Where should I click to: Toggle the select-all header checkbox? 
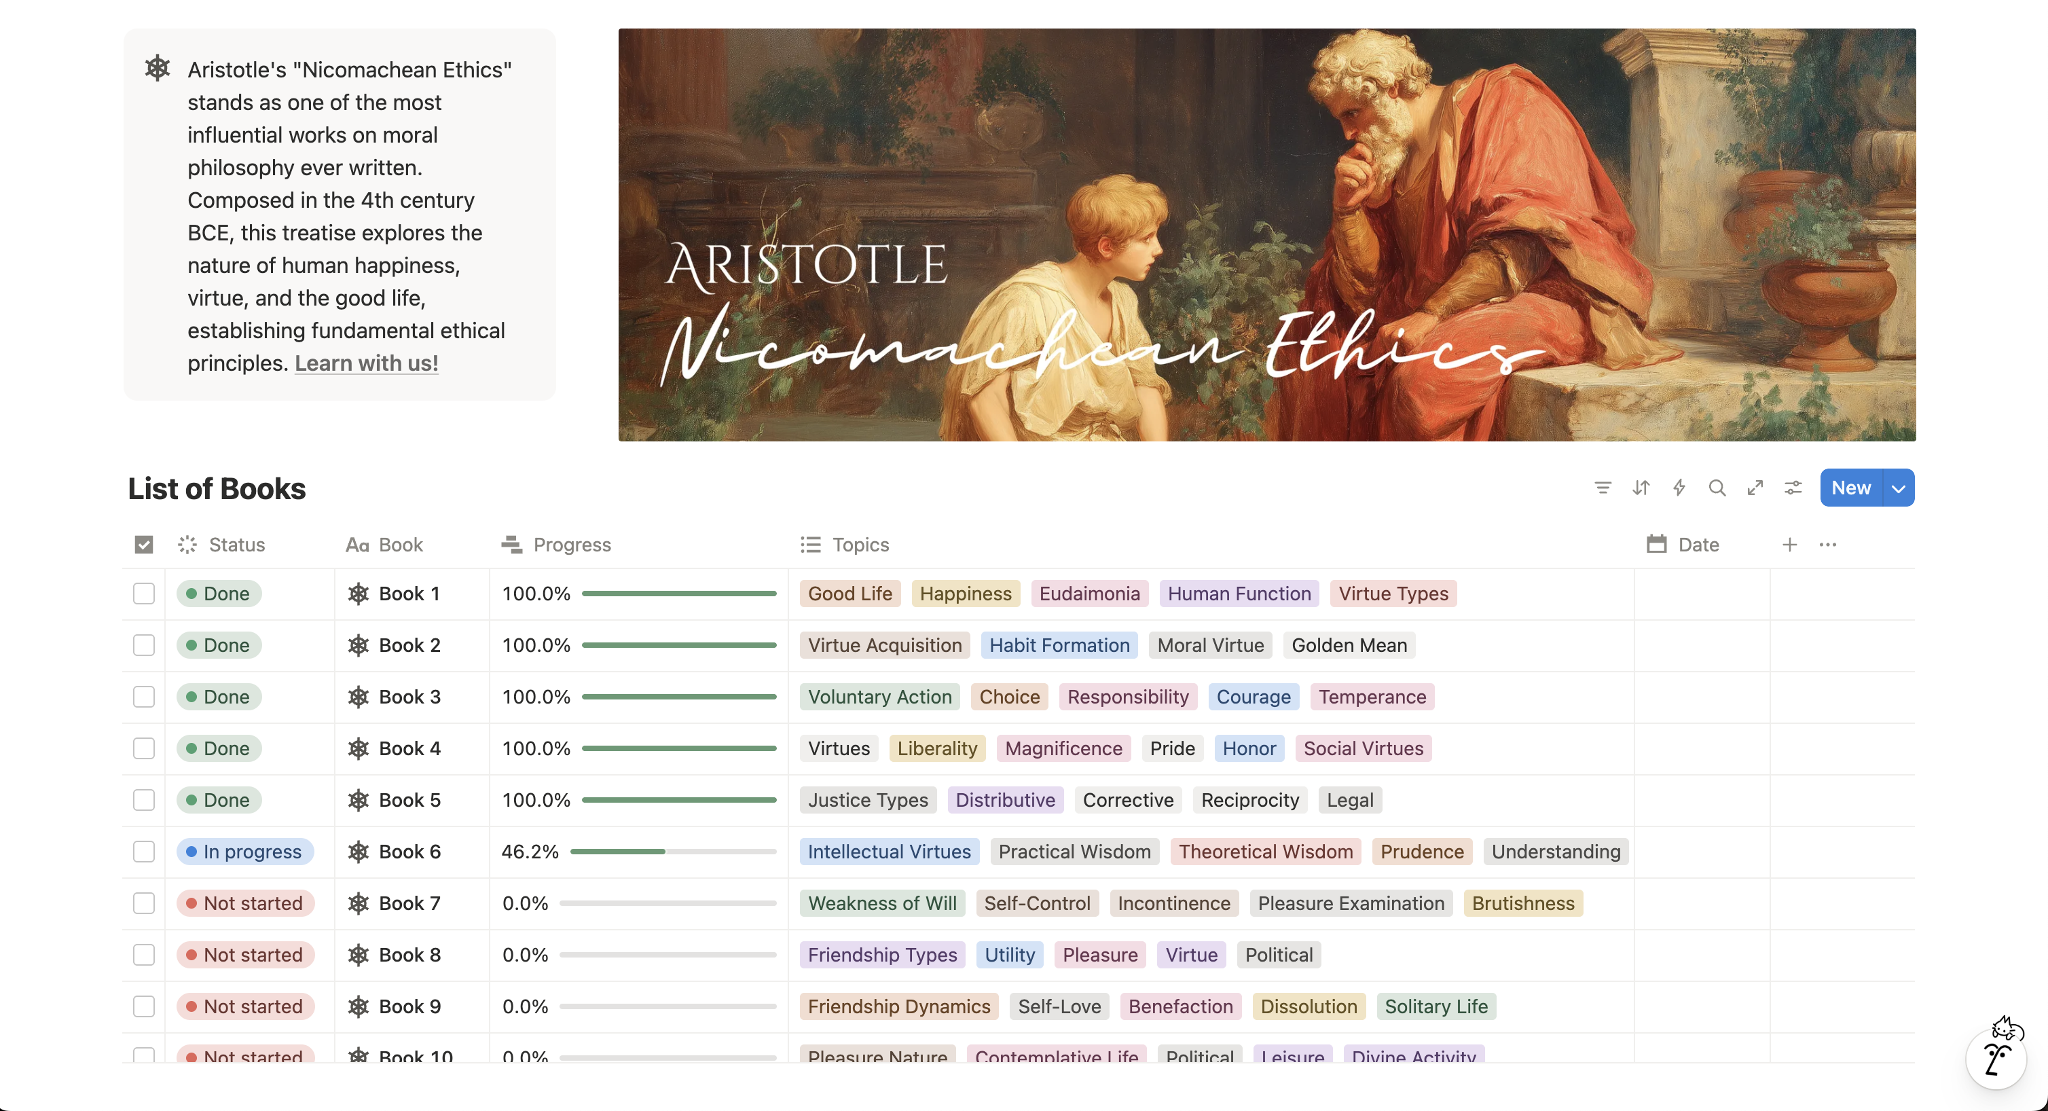pos(144,545)
